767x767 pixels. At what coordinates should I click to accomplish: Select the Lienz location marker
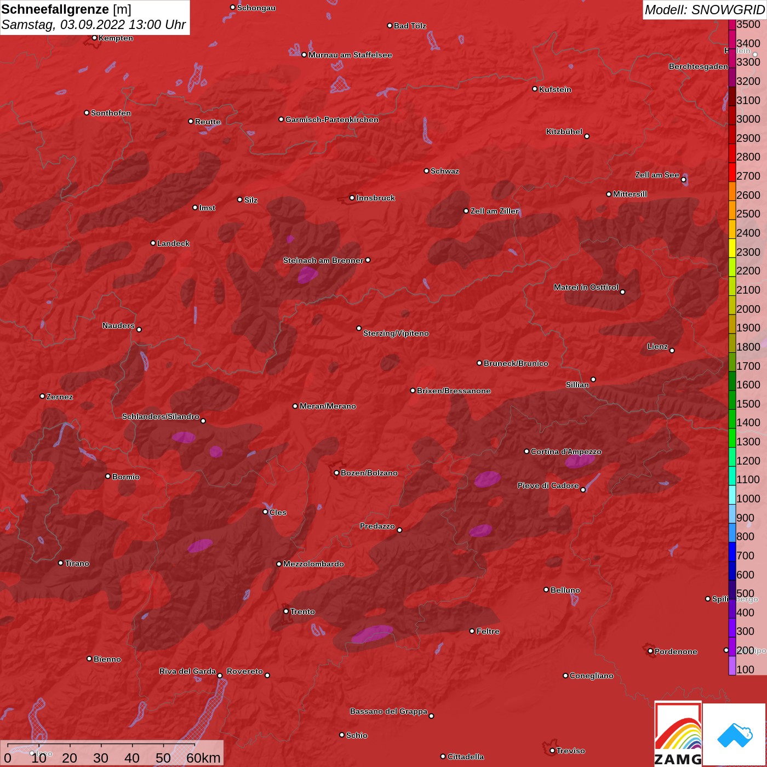tap(672, 351)
